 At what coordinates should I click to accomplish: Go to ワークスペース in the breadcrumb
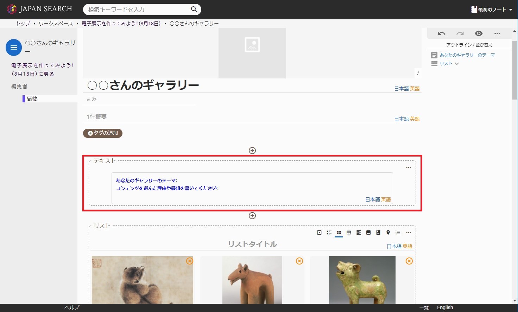[x=56, y=24]
